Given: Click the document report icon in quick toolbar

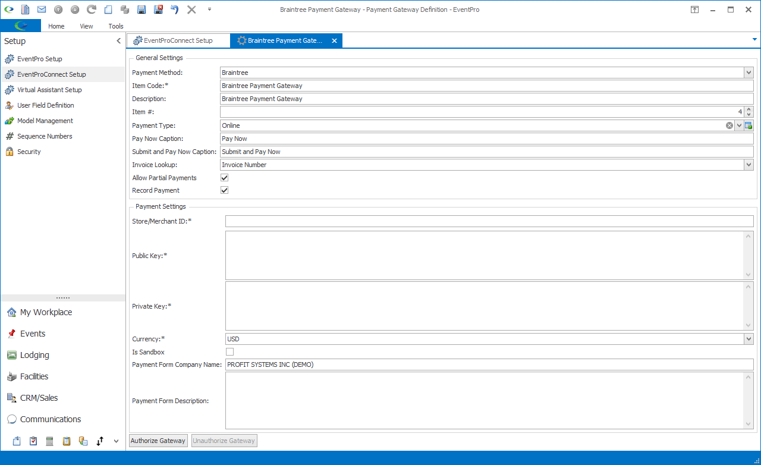Looking at the screenshot, I should (x=25, y=10).
